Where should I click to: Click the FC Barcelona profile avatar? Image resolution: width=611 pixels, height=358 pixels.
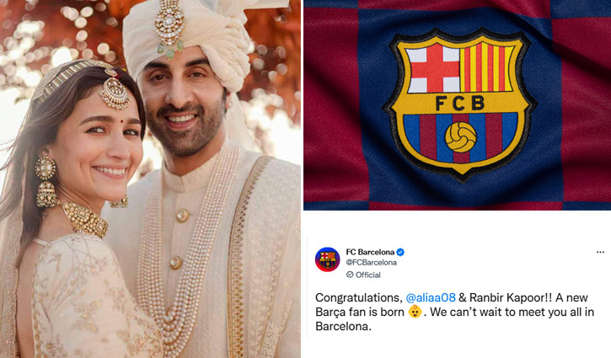(327, 259)
